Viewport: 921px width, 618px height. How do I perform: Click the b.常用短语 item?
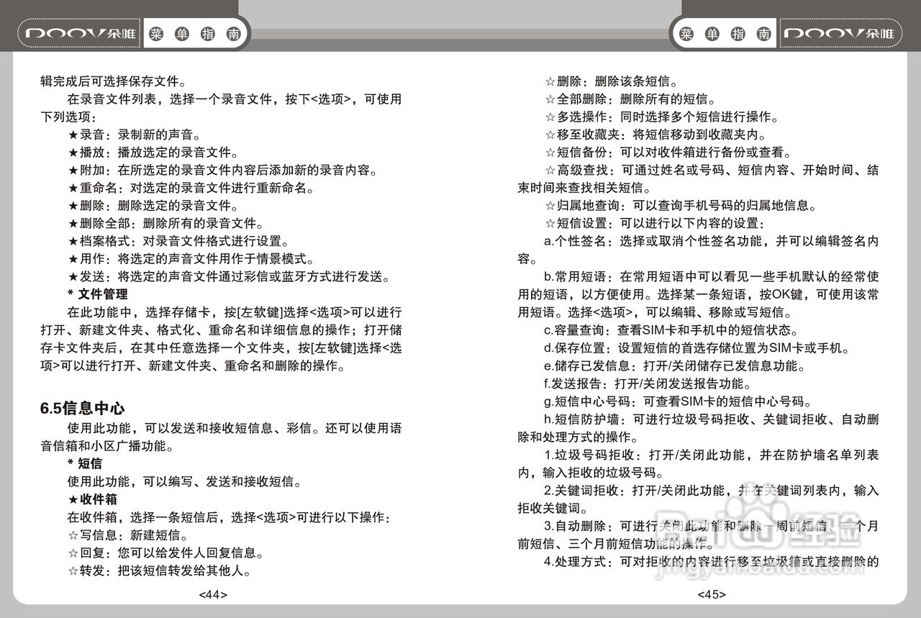[x=698, y=295]
